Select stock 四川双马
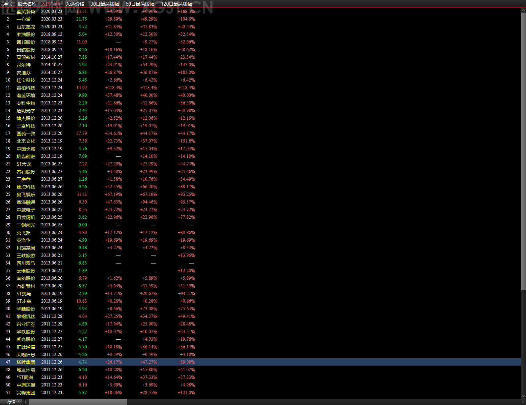The image size is (526, 405). (x=26, y=263)
